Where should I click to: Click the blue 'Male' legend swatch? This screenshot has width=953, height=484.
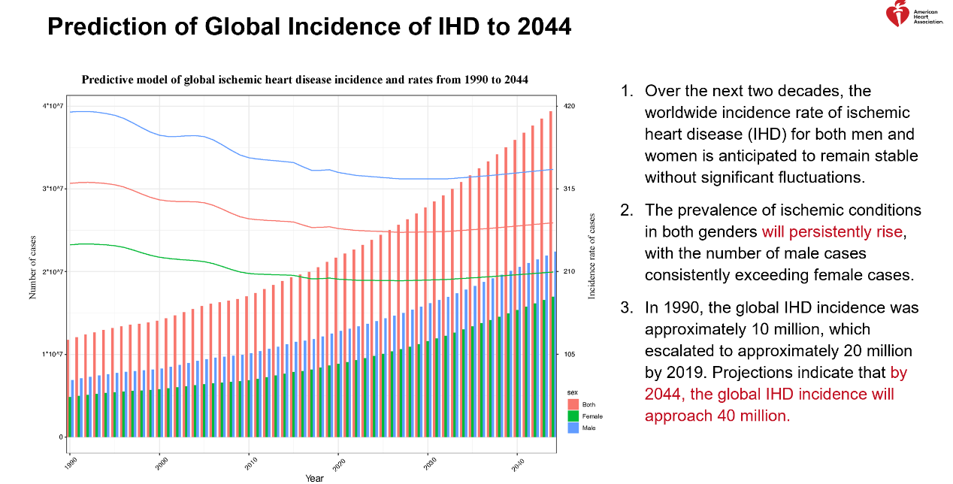[572, 428]
